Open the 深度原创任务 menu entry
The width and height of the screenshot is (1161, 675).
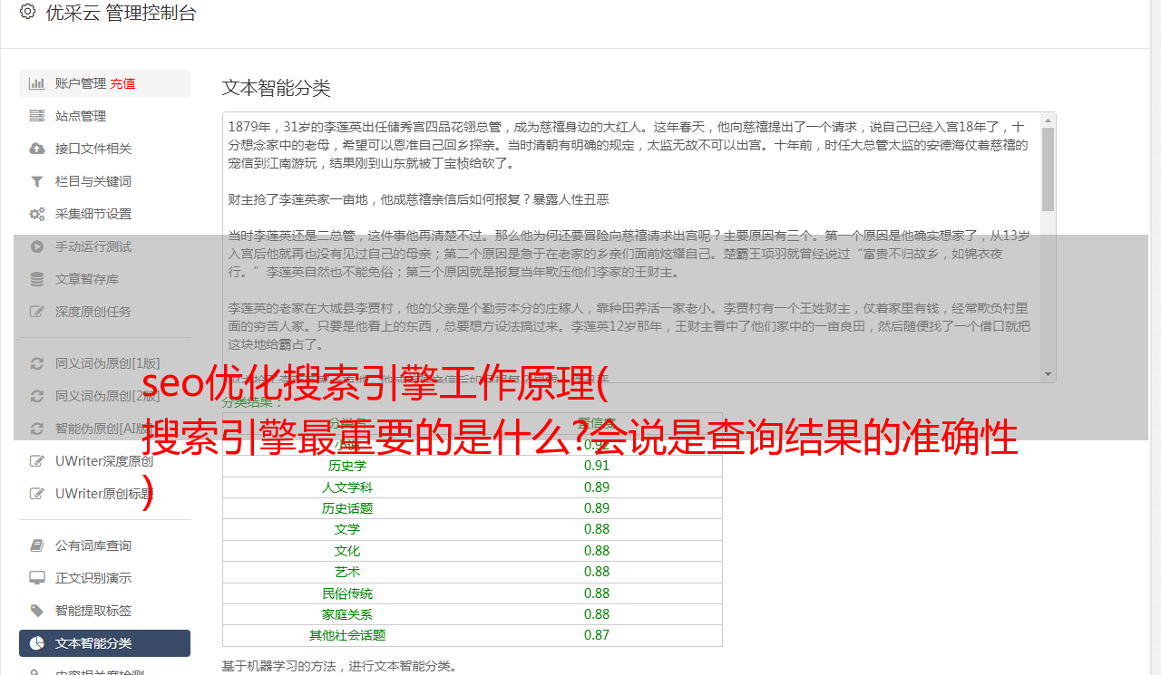(x=104, y=312)
